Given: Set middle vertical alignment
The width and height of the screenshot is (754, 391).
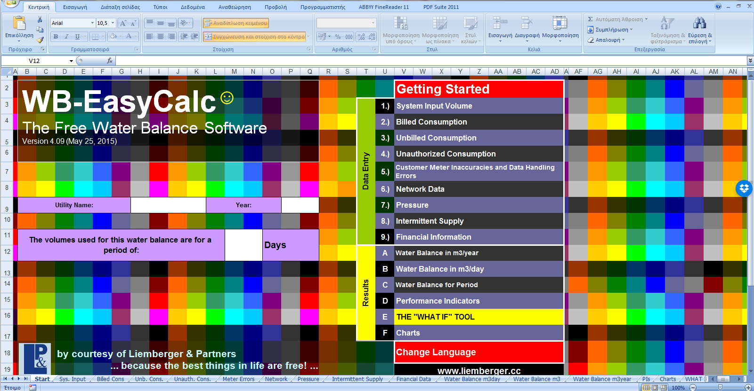Looking at the screenshot, I should pos(161,23).
